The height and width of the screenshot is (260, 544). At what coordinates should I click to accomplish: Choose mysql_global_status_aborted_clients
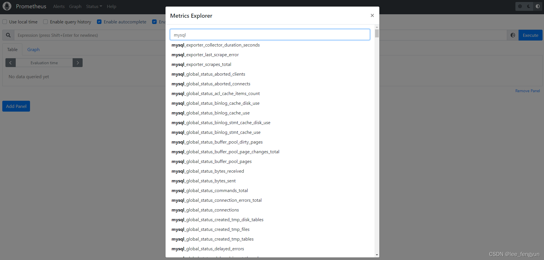point(208,74)
